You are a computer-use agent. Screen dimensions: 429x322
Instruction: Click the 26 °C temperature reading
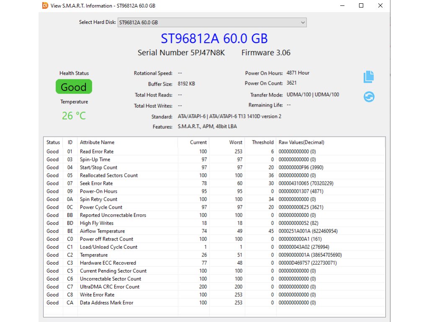point(74,116)
